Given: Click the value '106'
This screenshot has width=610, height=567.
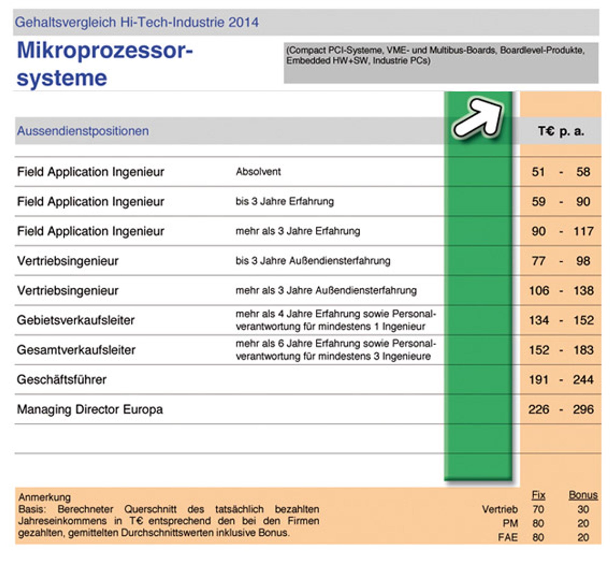Looking at the screenshot, I should (x=539, y=291).
